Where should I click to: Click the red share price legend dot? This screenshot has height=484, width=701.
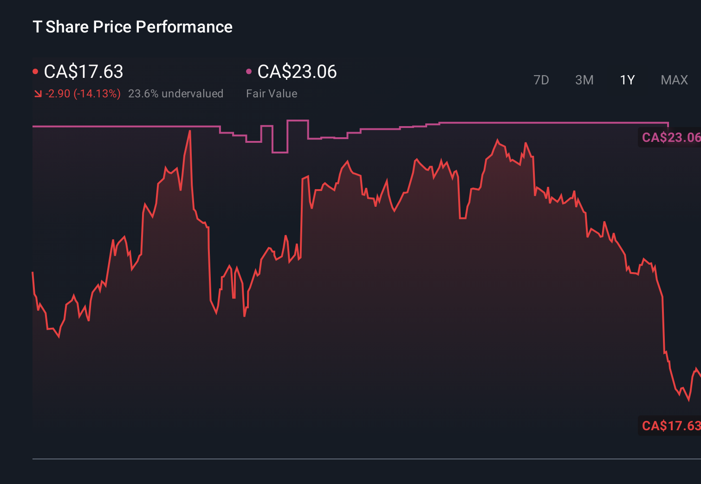pyautogui.click(x=36, y=70)
